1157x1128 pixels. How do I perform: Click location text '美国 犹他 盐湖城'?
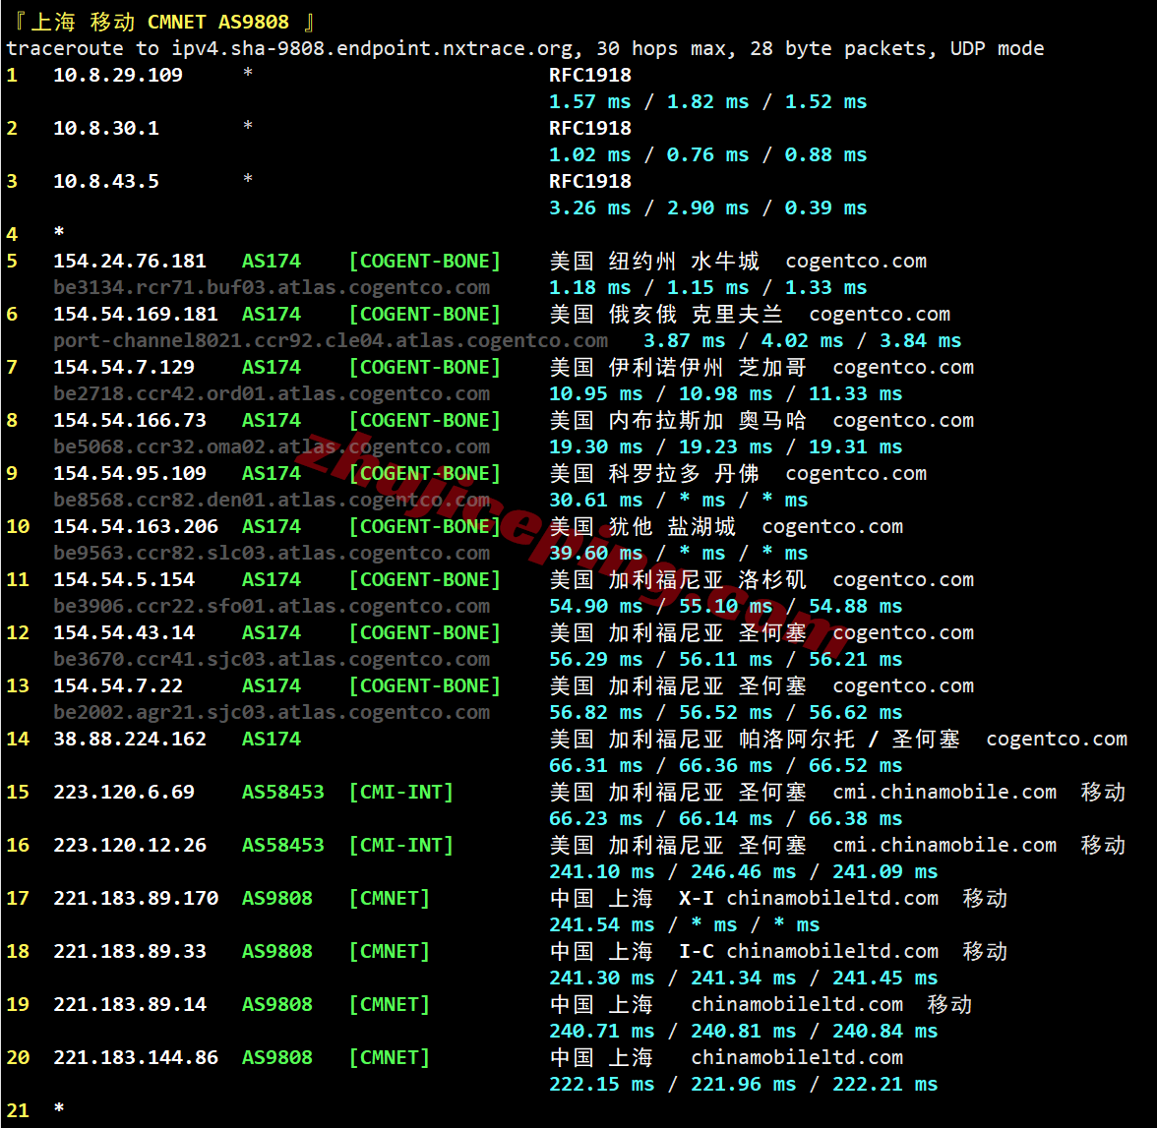[642, 527]
